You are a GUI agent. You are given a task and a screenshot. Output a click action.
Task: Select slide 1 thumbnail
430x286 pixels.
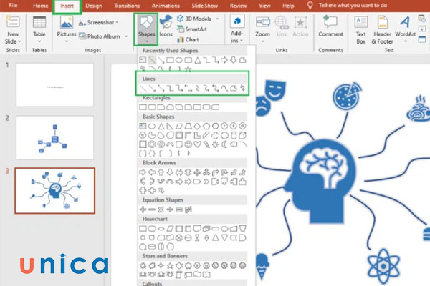tap(55, 85)
